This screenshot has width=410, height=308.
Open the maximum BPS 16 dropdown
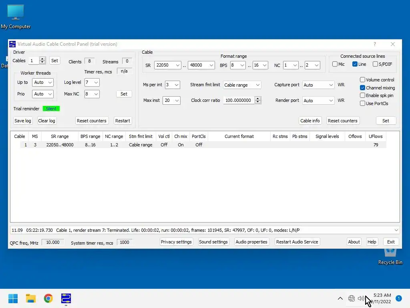(260, 65)
